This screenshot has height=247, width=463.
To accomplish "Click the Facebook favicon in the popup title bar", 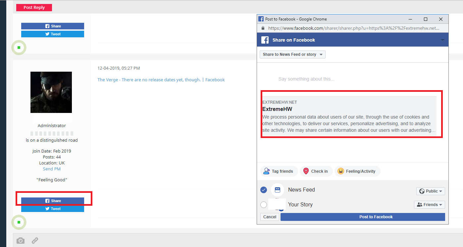I will (x=261, y=19).
